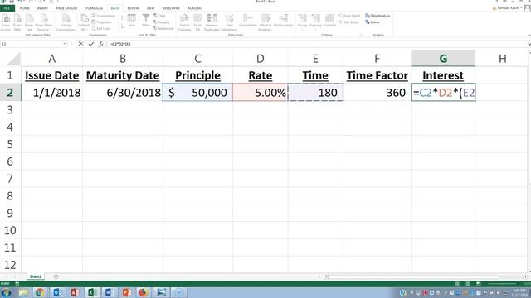This screenshot has width=531, height=298.
Task: Launch Solver add-in
Action: [373, 22]
